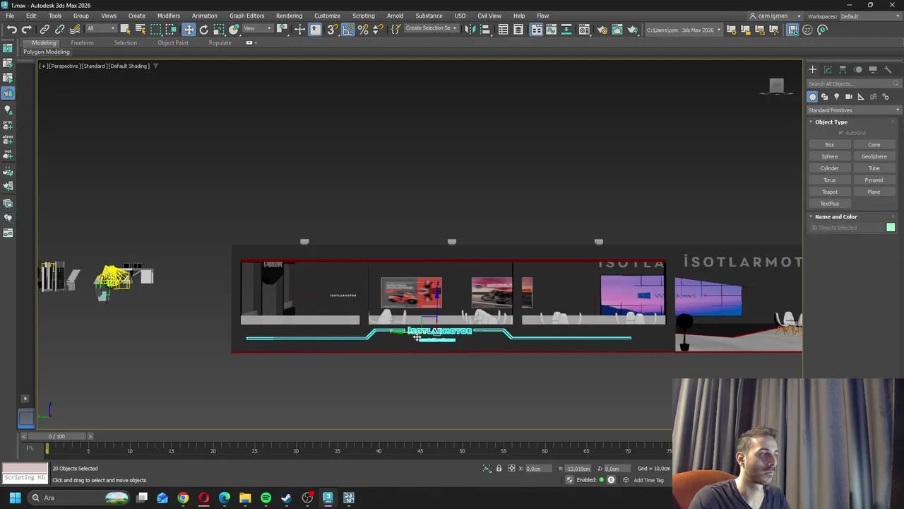Viewport: 904px width, 509px height.
Task: Switch to the Freeform ribbon tab
Action: [82, 43]
